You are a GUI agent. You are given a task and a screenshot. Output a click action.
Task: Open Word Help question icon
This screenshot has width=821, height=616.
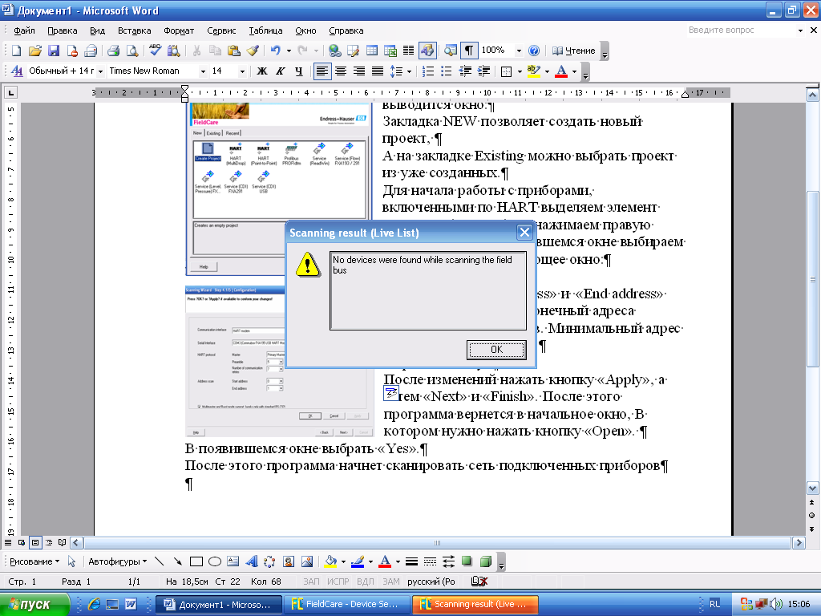pos(533,51)
